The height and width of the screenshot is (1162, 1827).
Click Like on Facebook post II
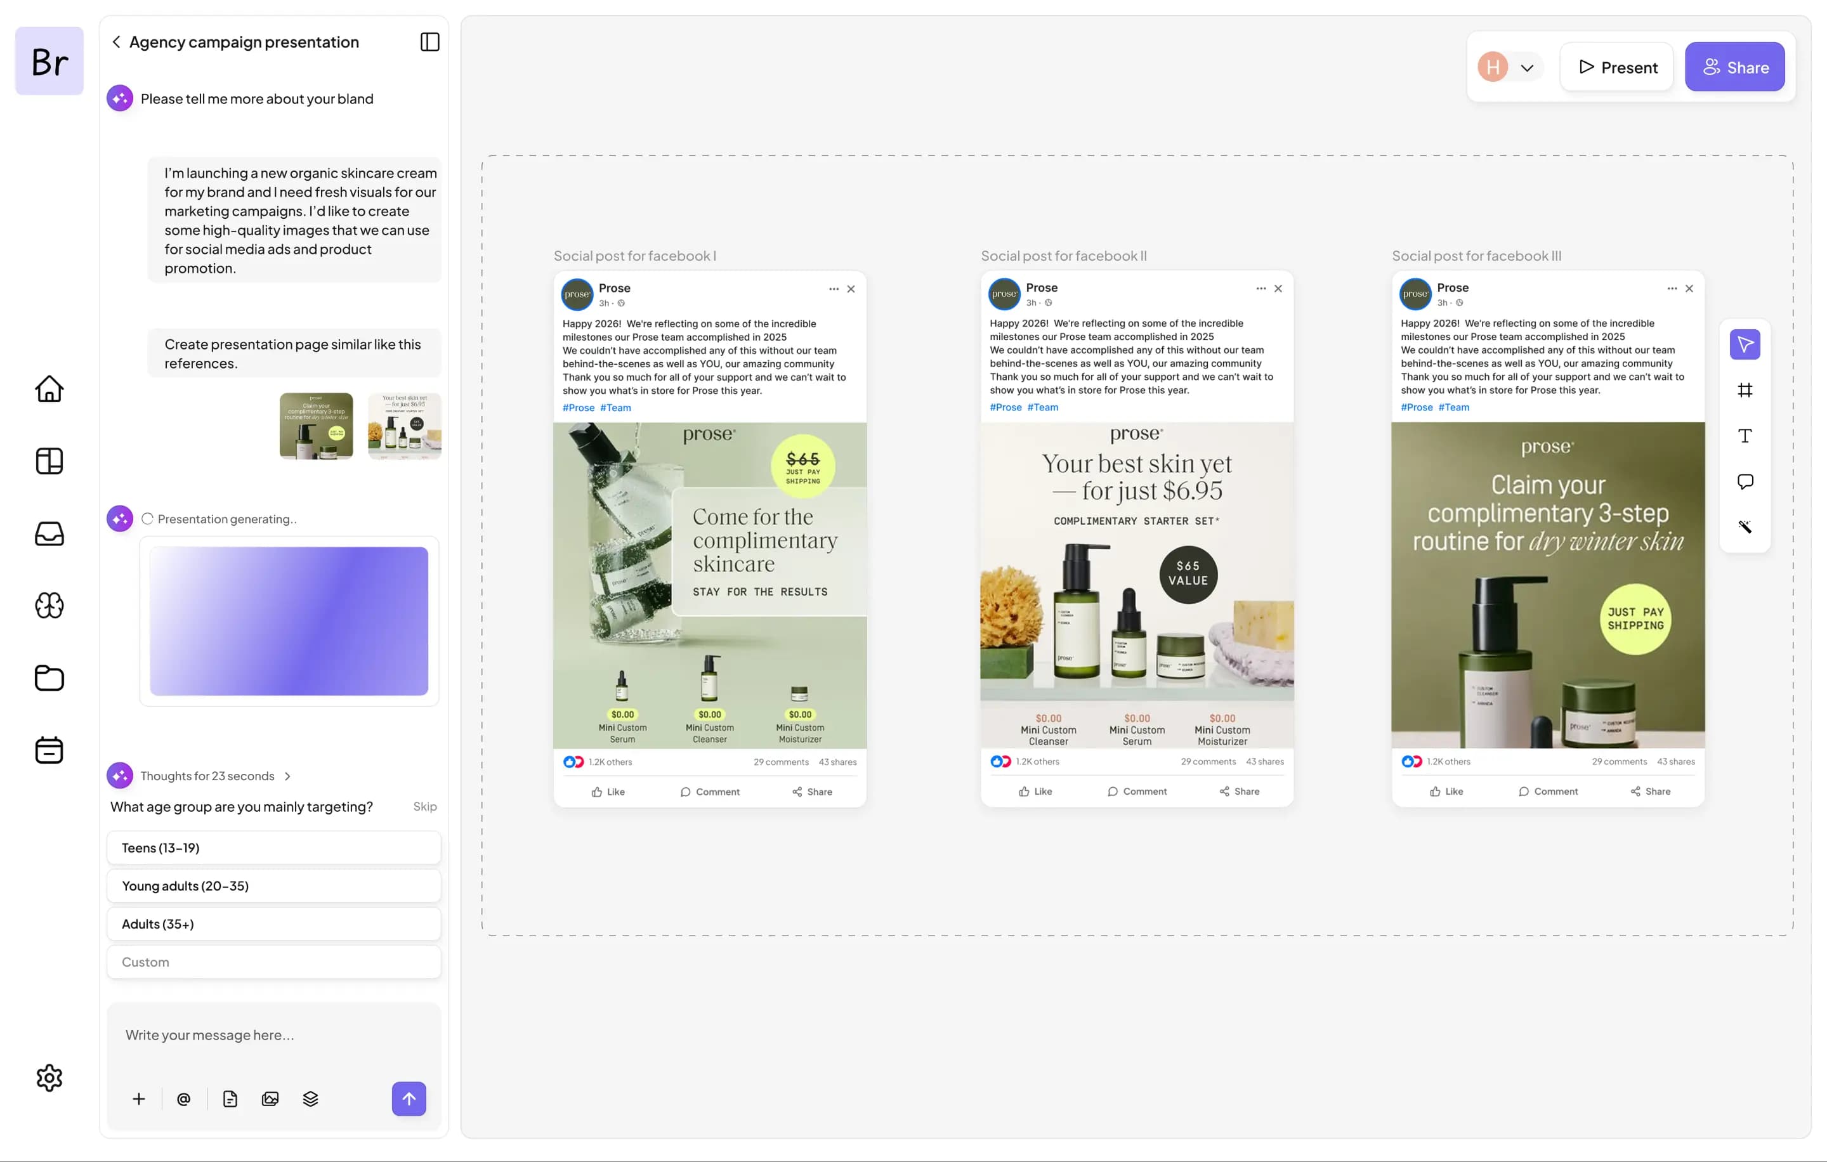[1036, 790]
